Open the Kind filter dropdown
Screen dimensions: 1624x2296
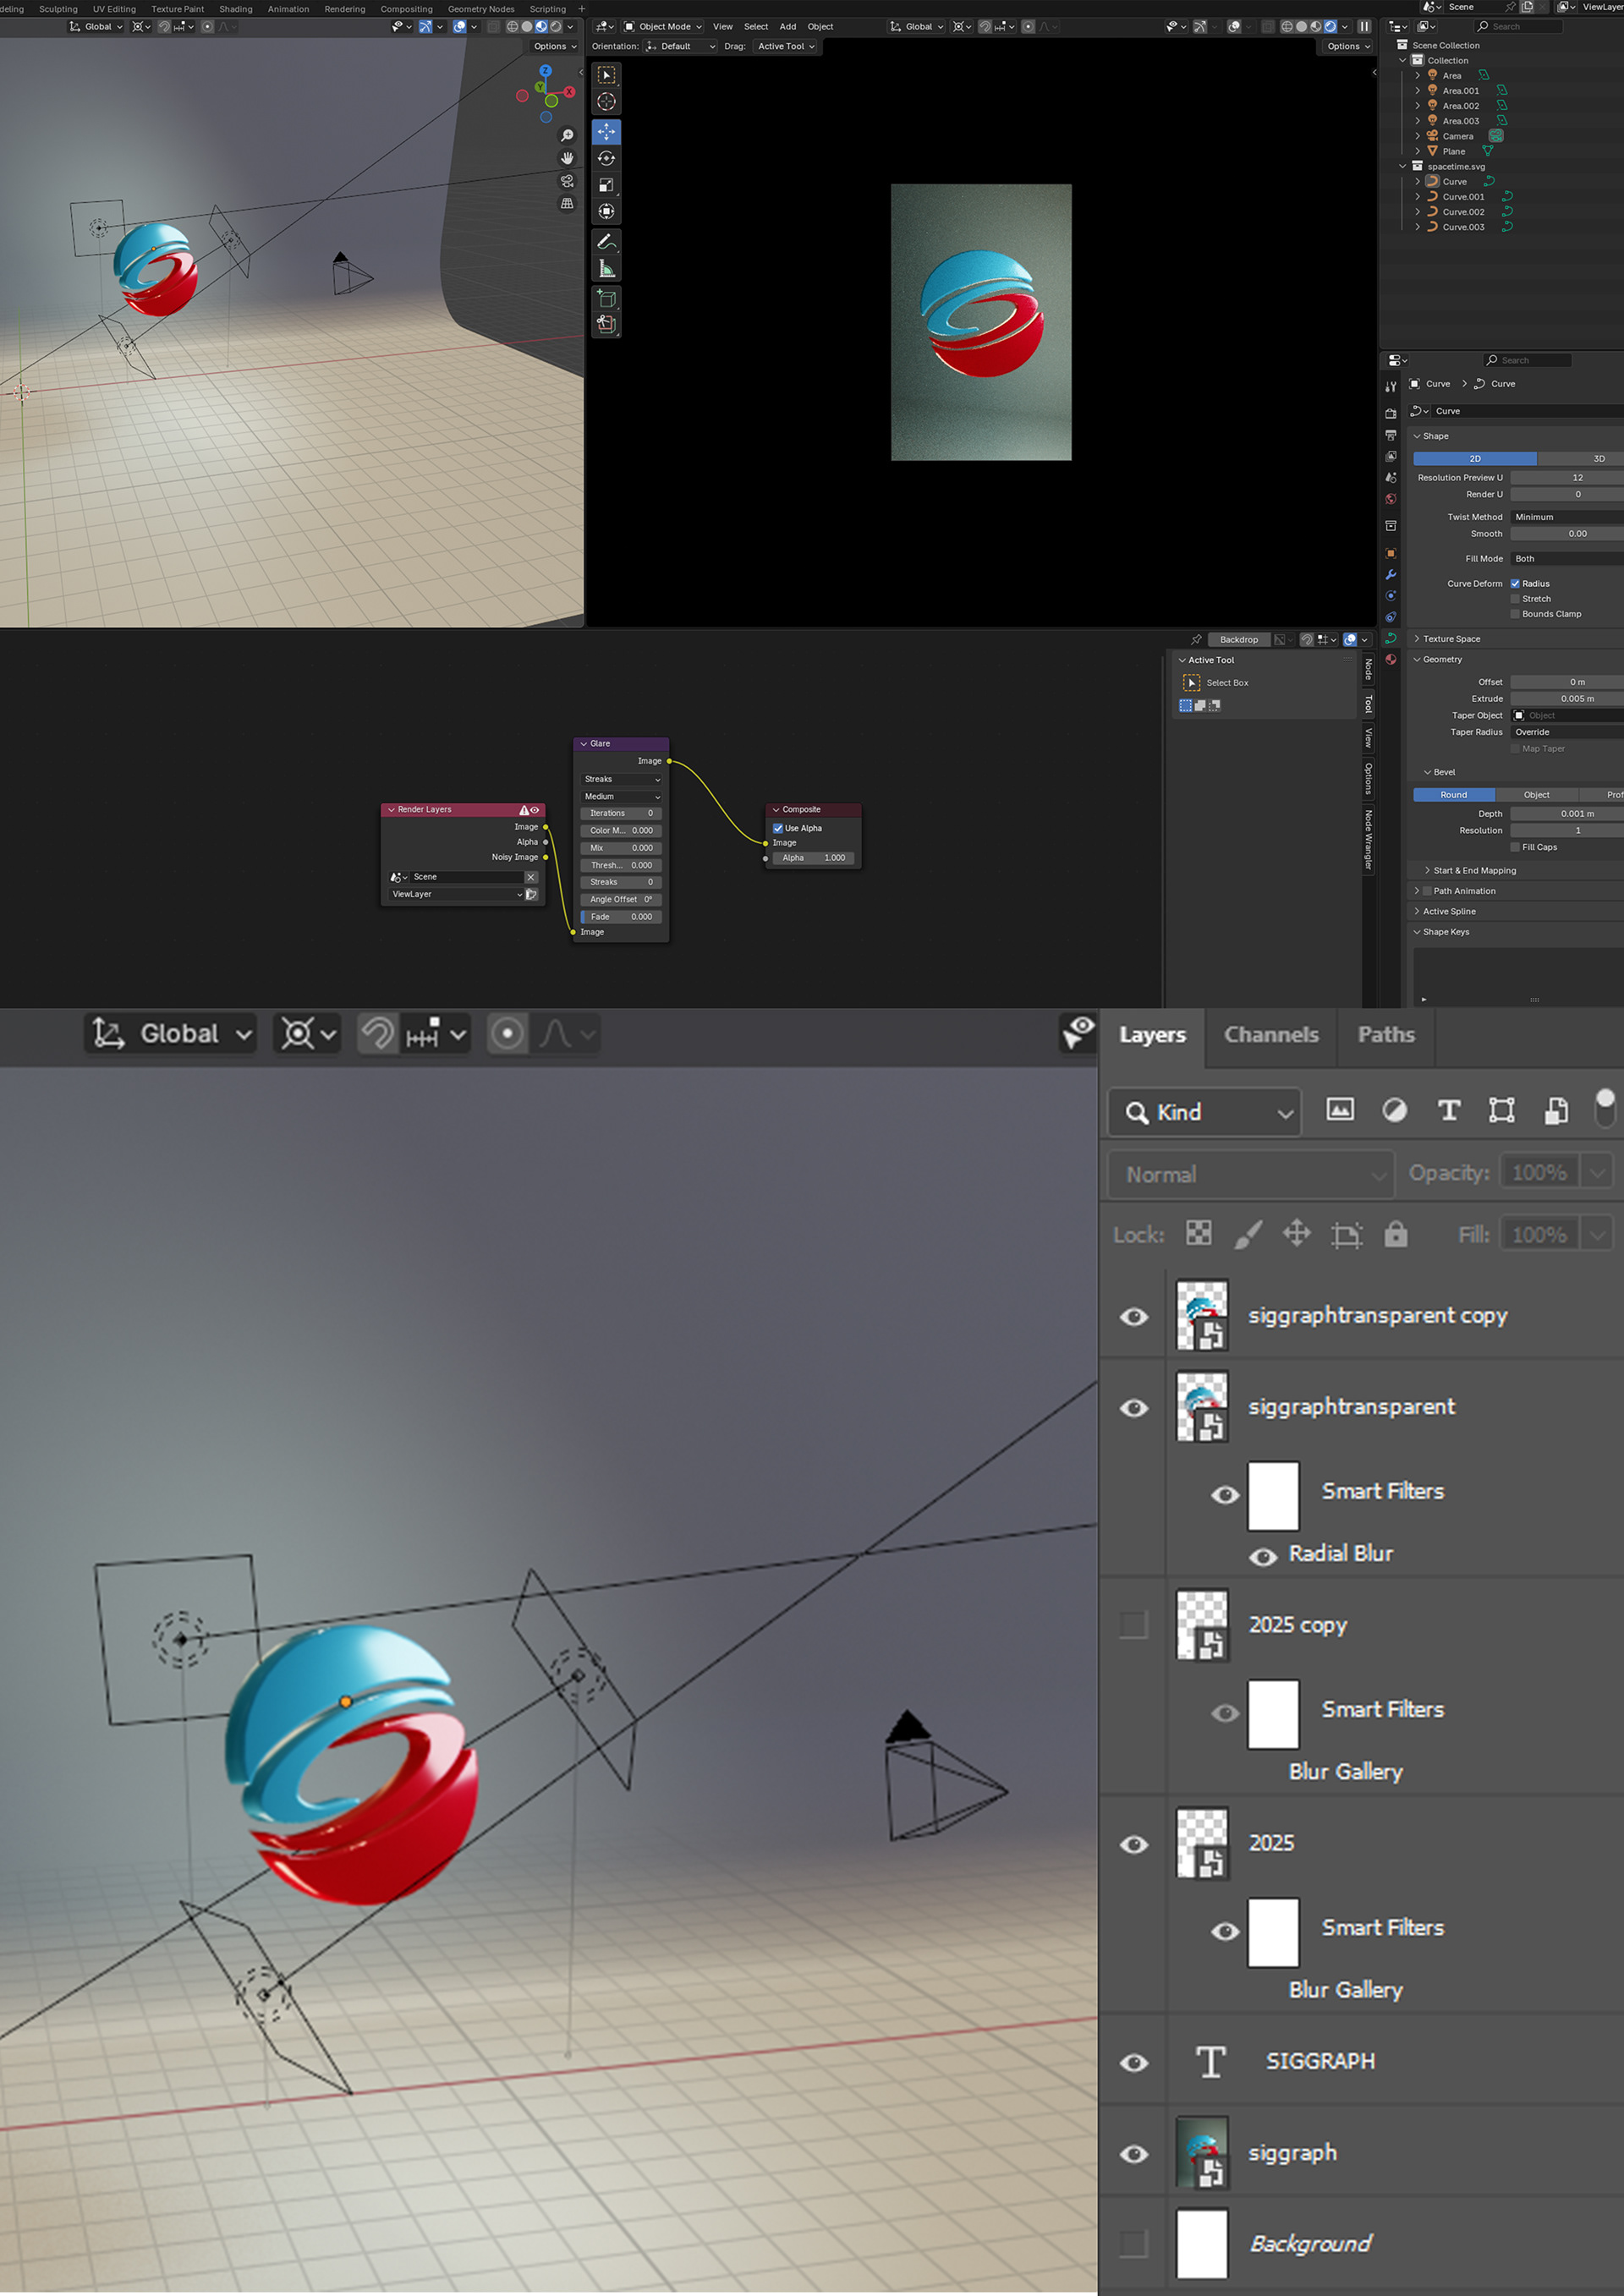click(x=1205, y=1112)
